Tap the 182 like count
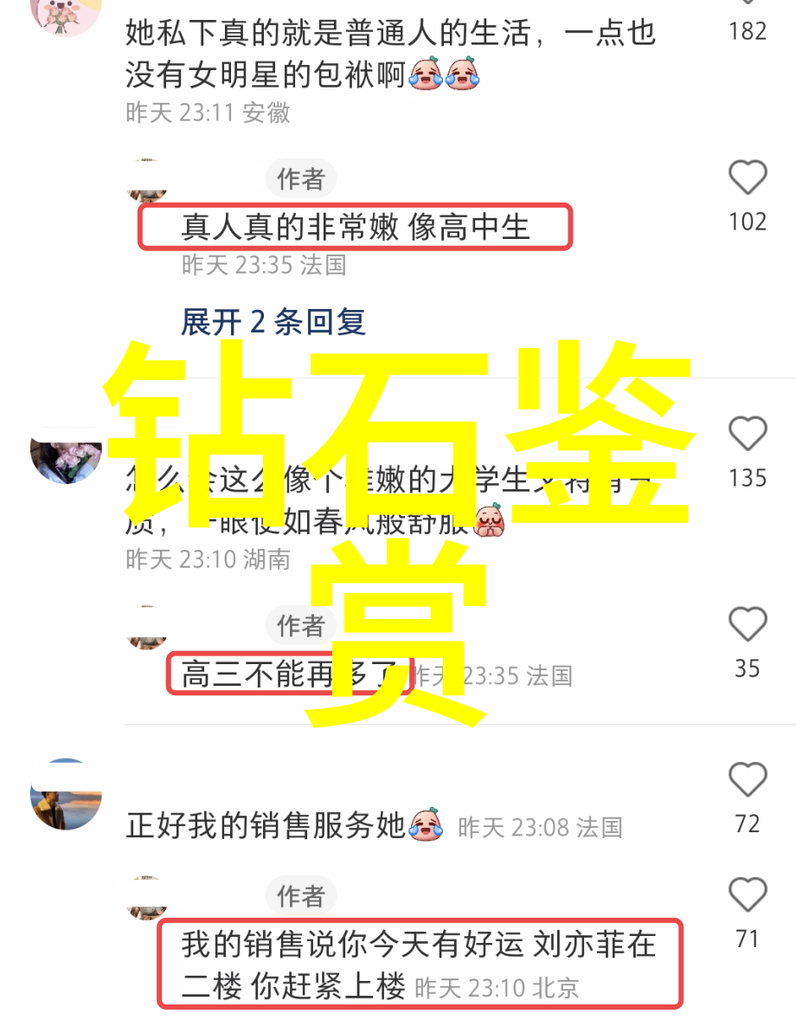 pos(748,31)
